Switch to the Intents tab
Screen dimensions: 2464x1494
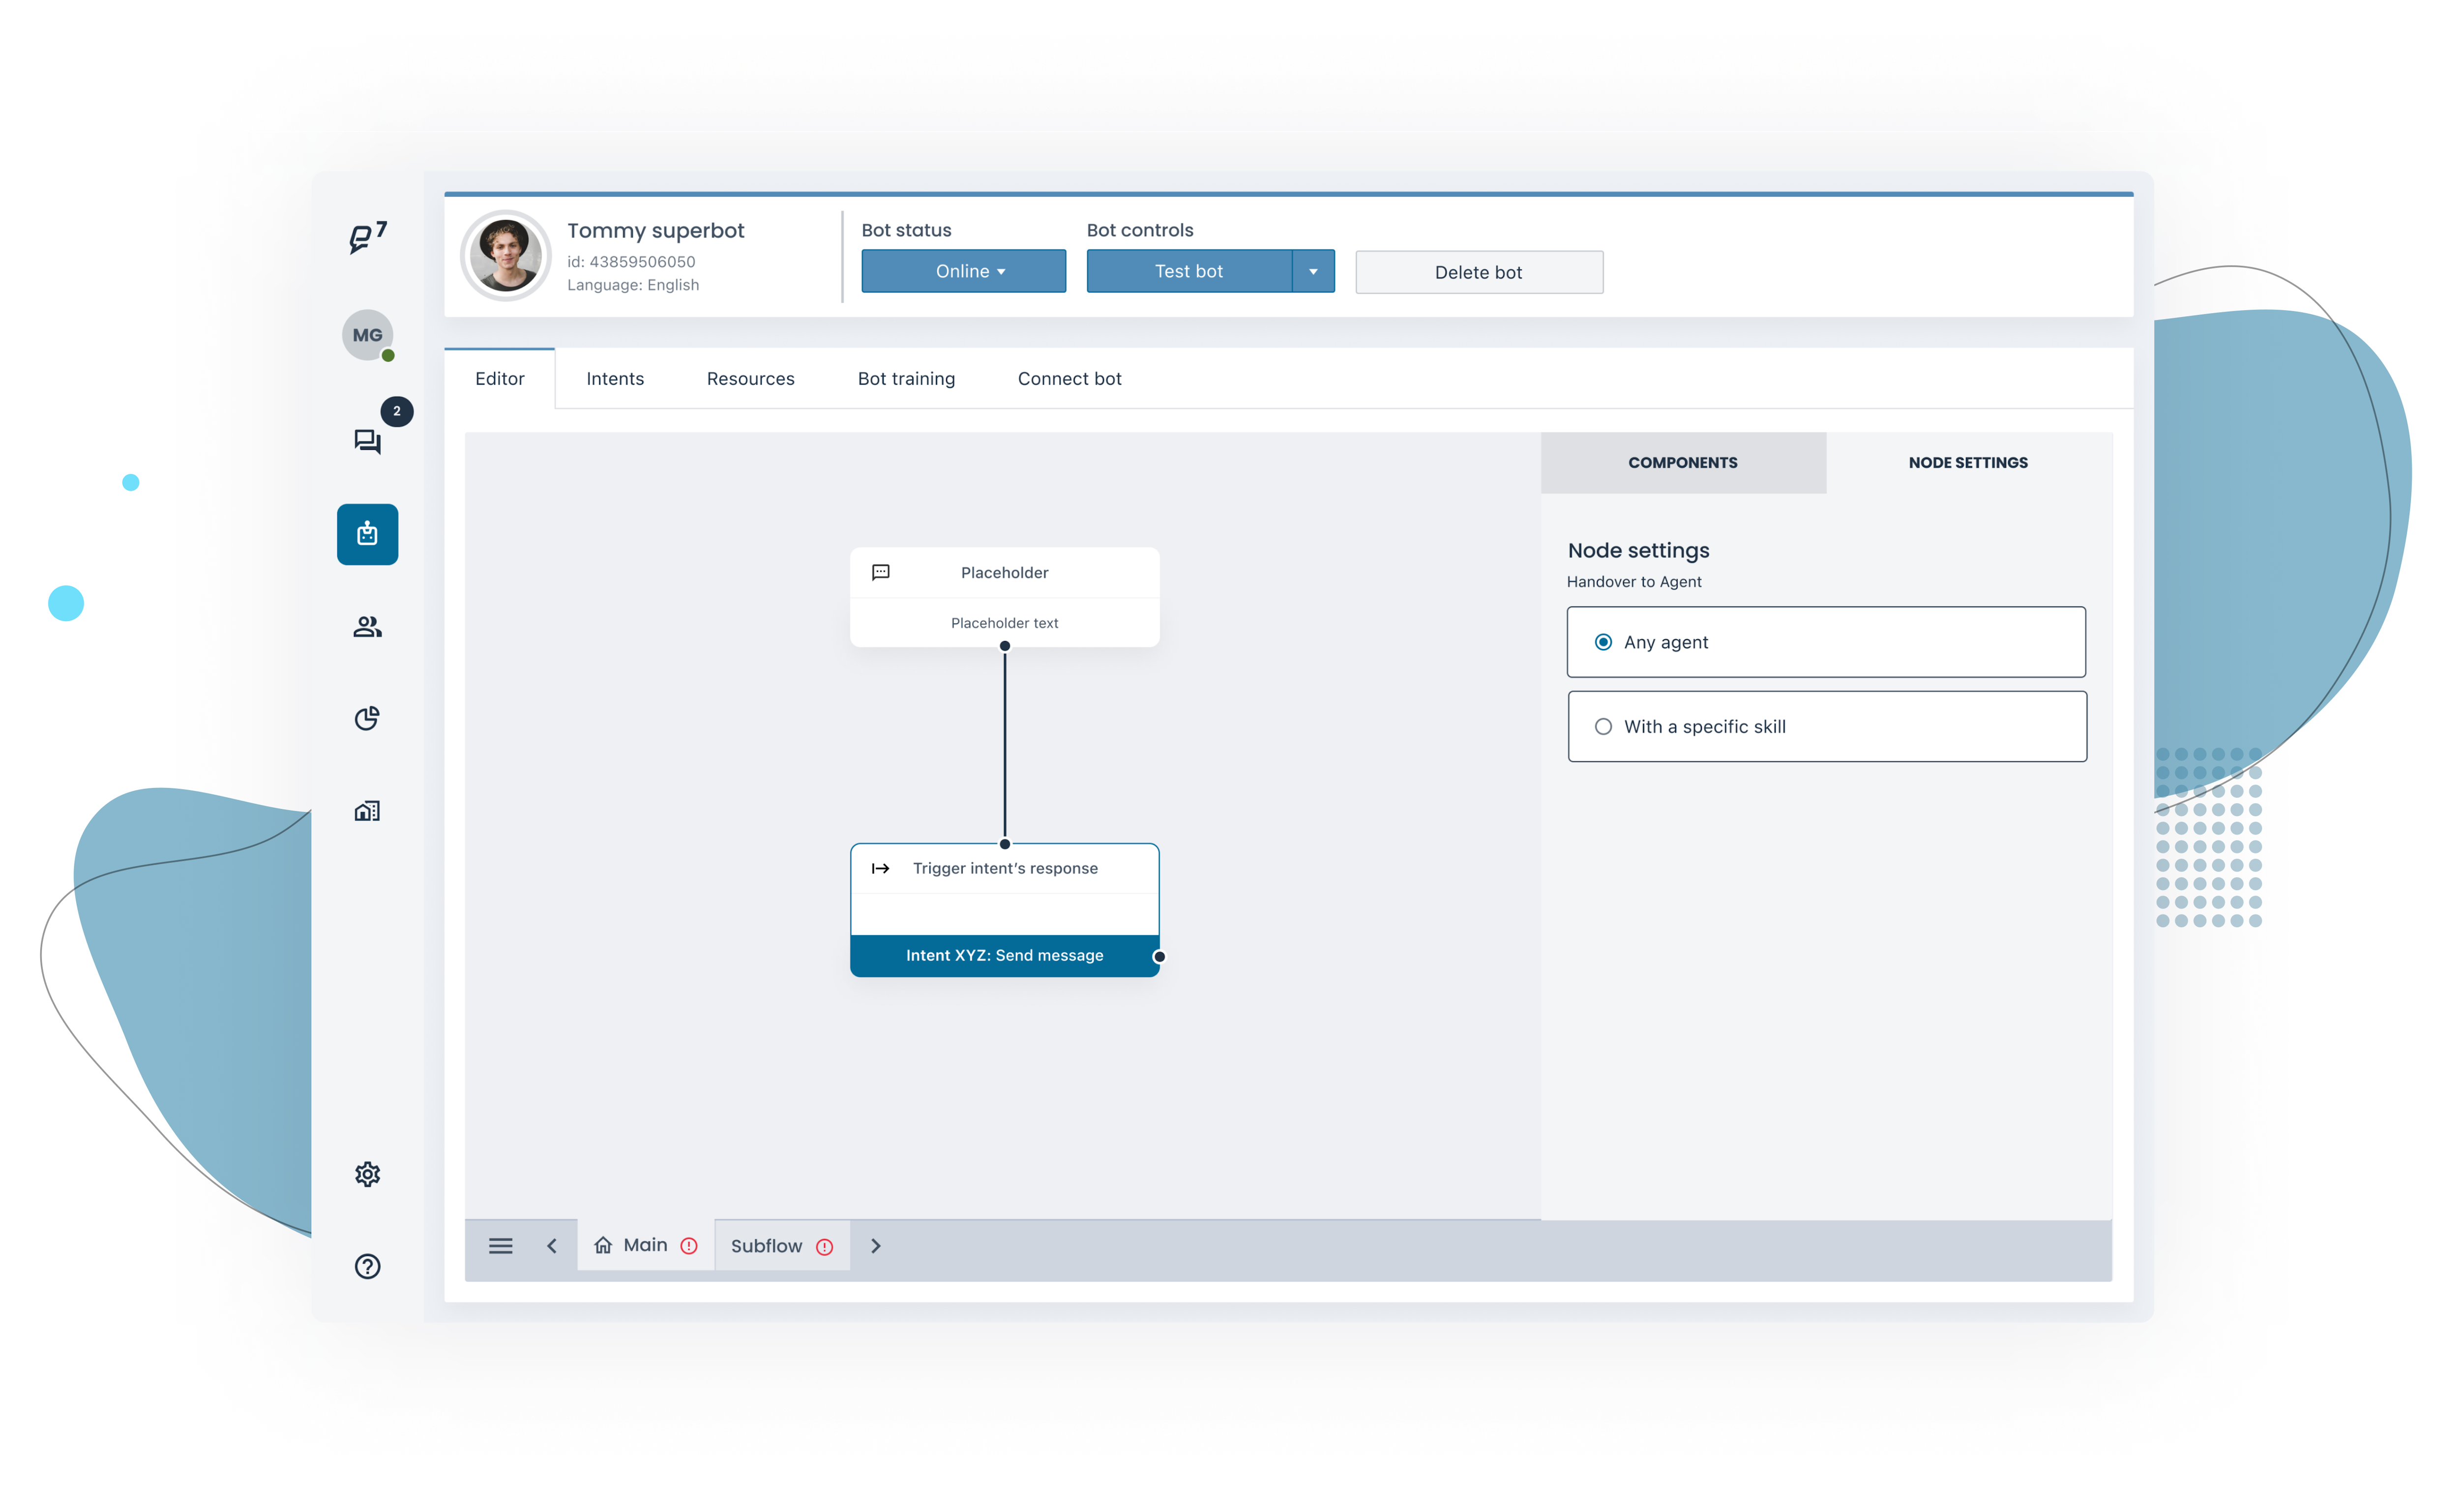click(x=615, y=378)
